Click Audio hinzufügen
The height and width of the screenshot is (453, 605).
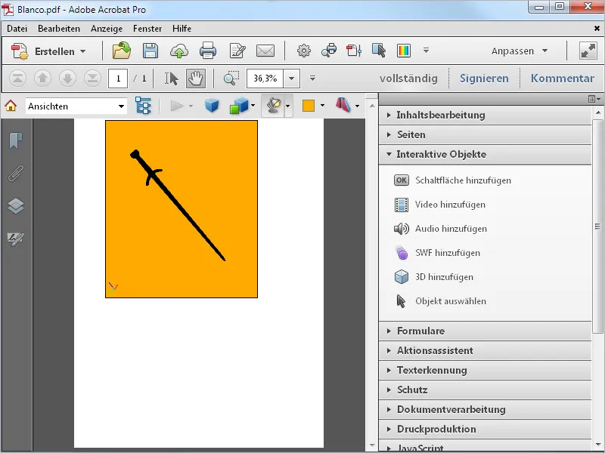440,229
